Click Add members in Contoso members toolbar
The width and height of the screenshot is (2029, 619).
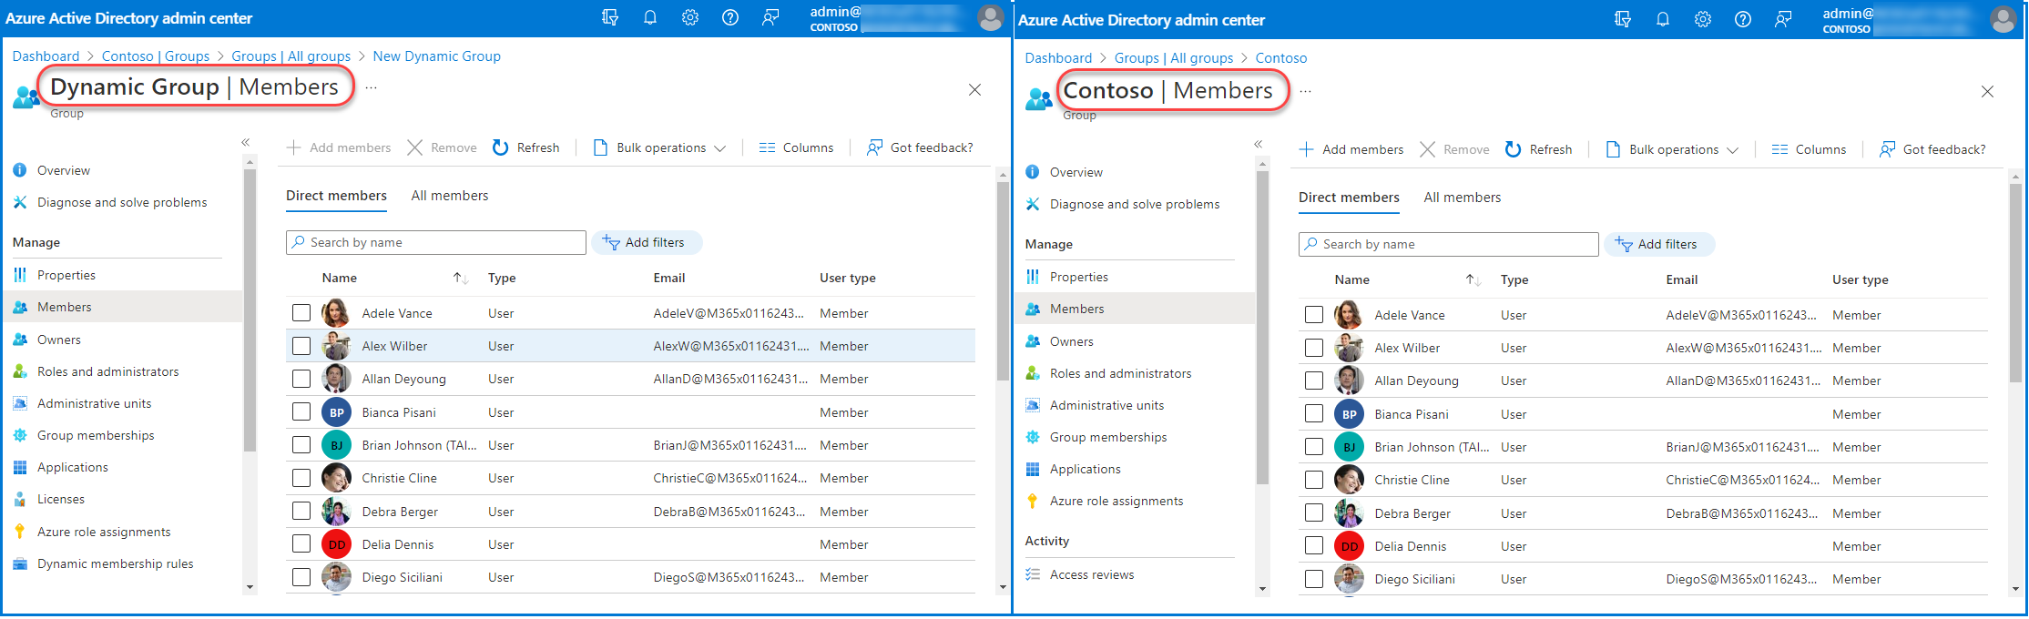[x=1351, y=149]
